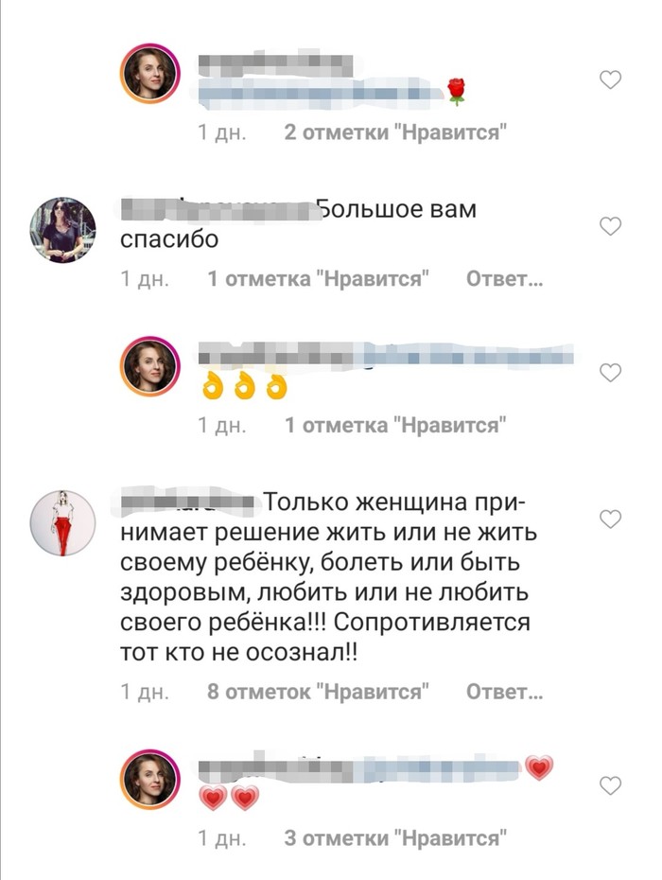Reply to the "Большое вам спасибо" comment
Viewport: 662px width, 880px height.
(x=504, y=279)
